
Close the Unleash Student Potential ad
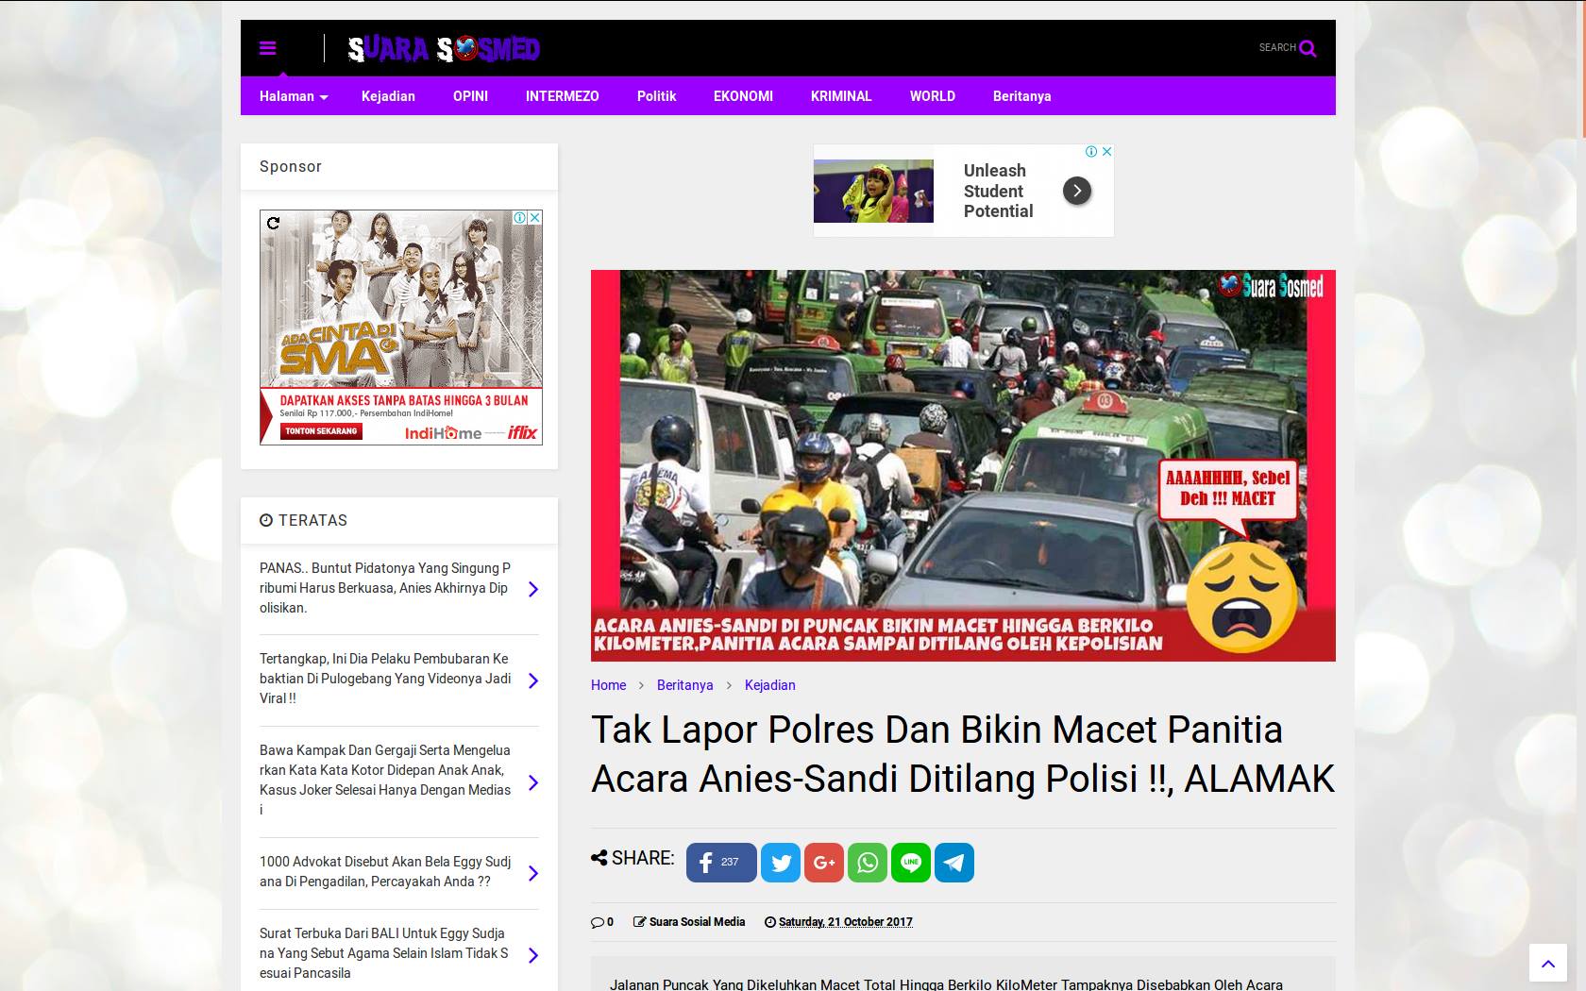tap(1107, 151)
